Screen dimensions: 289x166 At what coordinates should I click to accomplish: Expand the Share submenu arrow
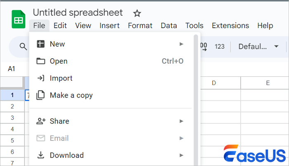(181, 121)
